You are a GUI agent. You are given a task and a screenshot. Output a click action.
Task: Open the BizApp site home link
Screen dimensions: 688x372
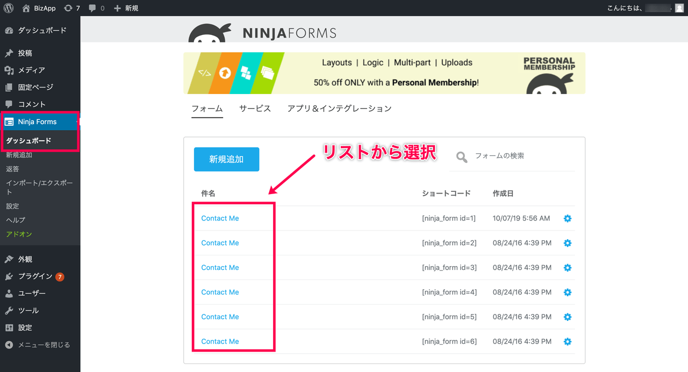click(x=39, y=8)
